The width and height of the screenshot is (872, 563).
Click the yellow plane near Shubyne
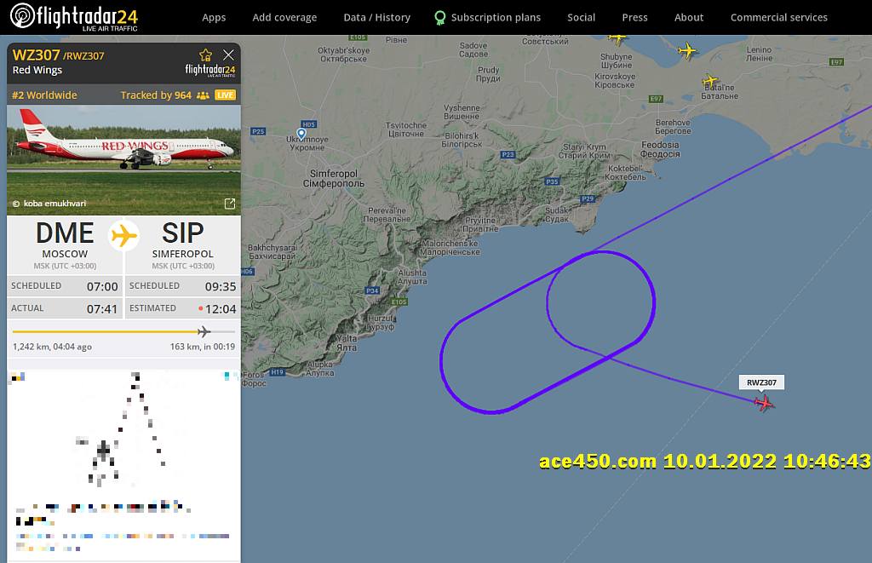[617, 38]
